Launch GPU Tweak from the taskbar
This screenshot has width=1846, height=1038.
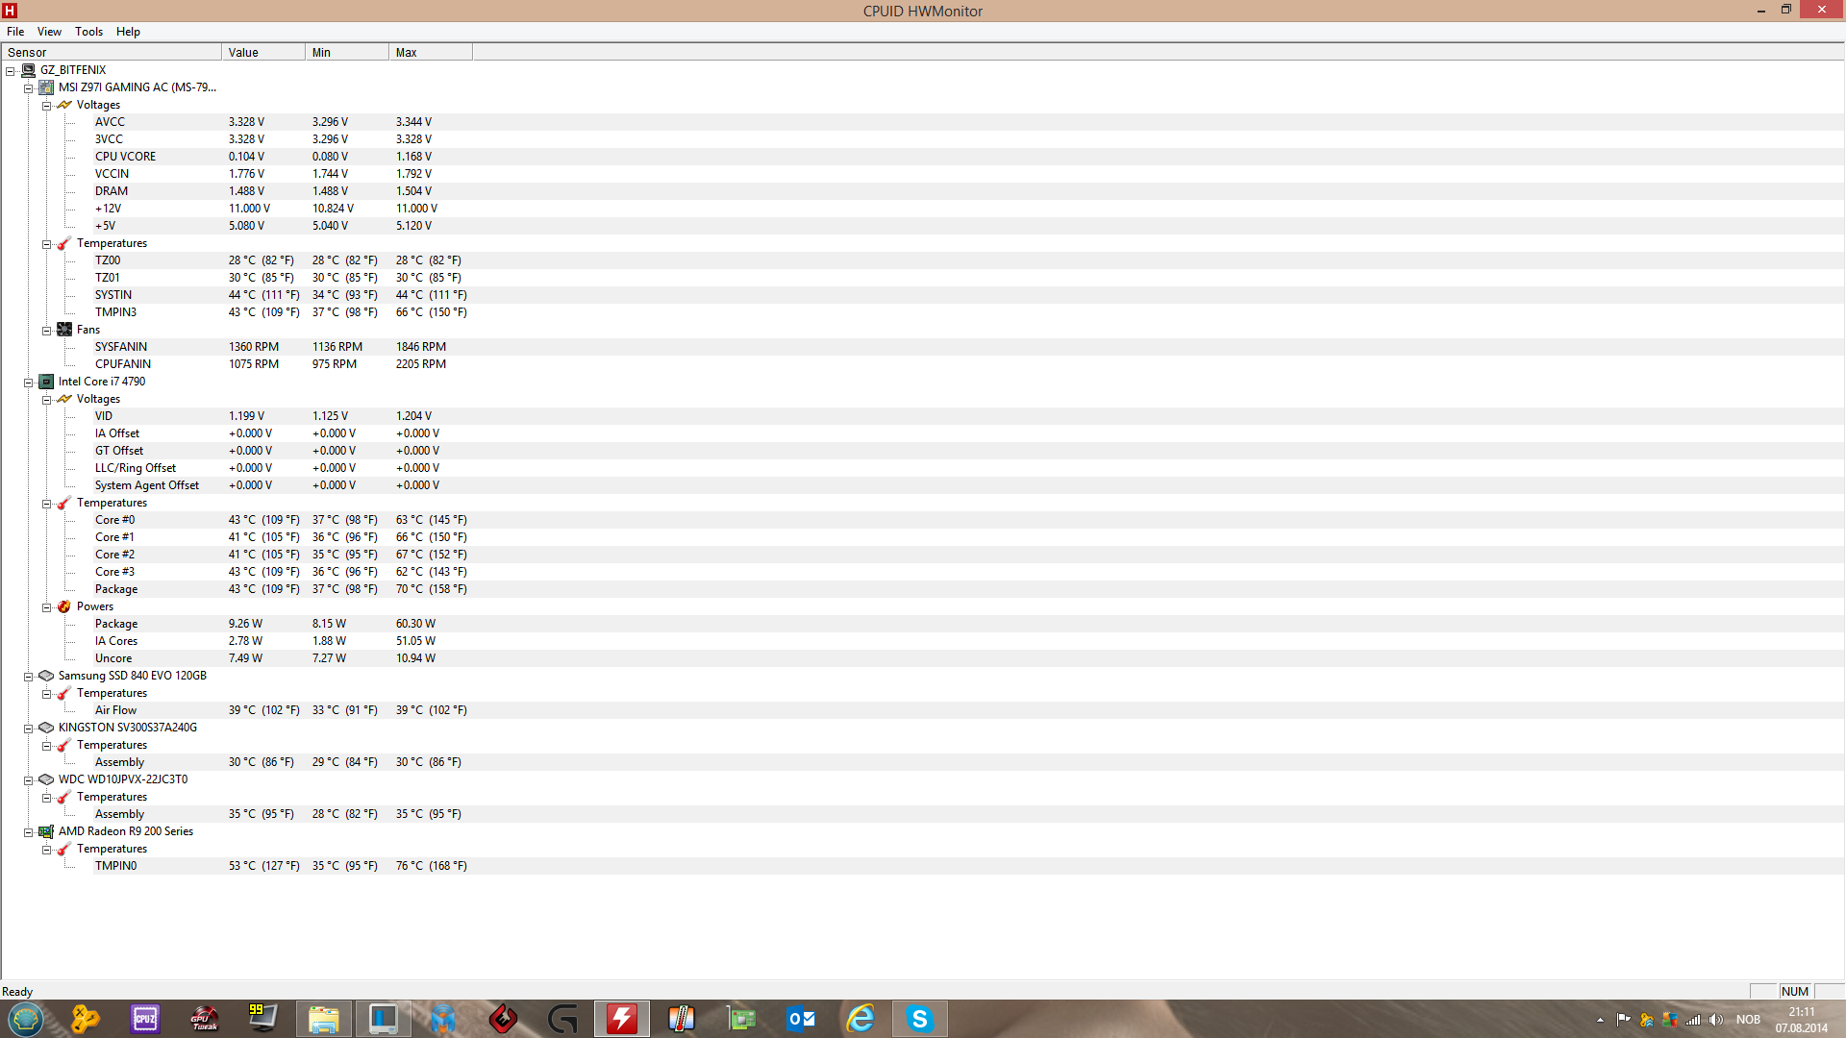(x=205, y=1019)
